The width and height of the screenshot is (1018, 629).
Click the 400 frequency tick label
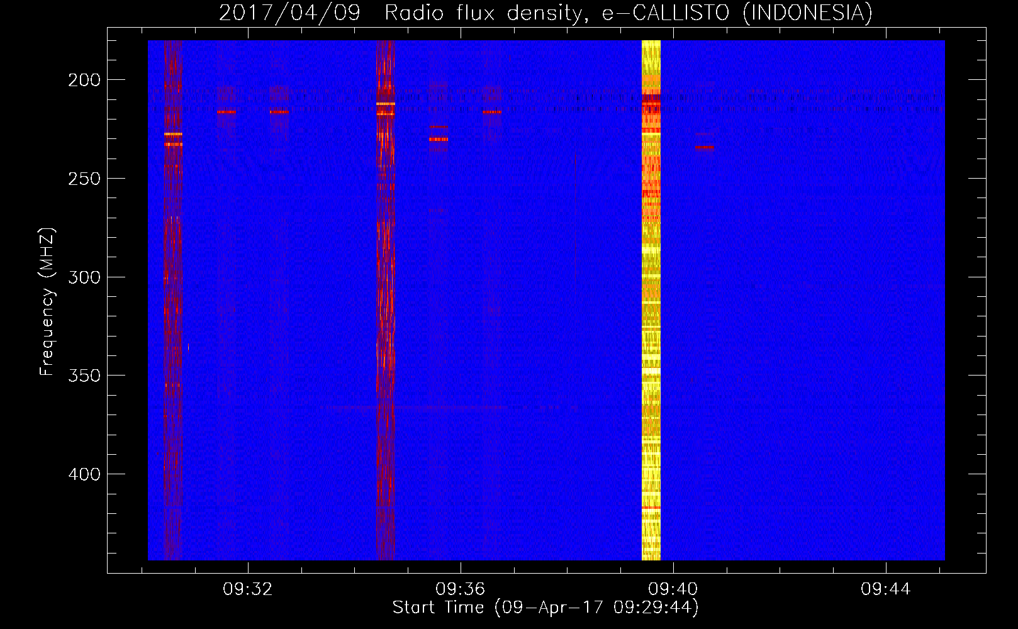click(84, 474)
